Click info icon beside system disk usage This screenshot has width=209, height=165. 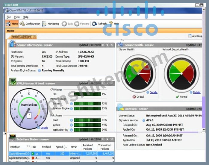click(72, 125)
